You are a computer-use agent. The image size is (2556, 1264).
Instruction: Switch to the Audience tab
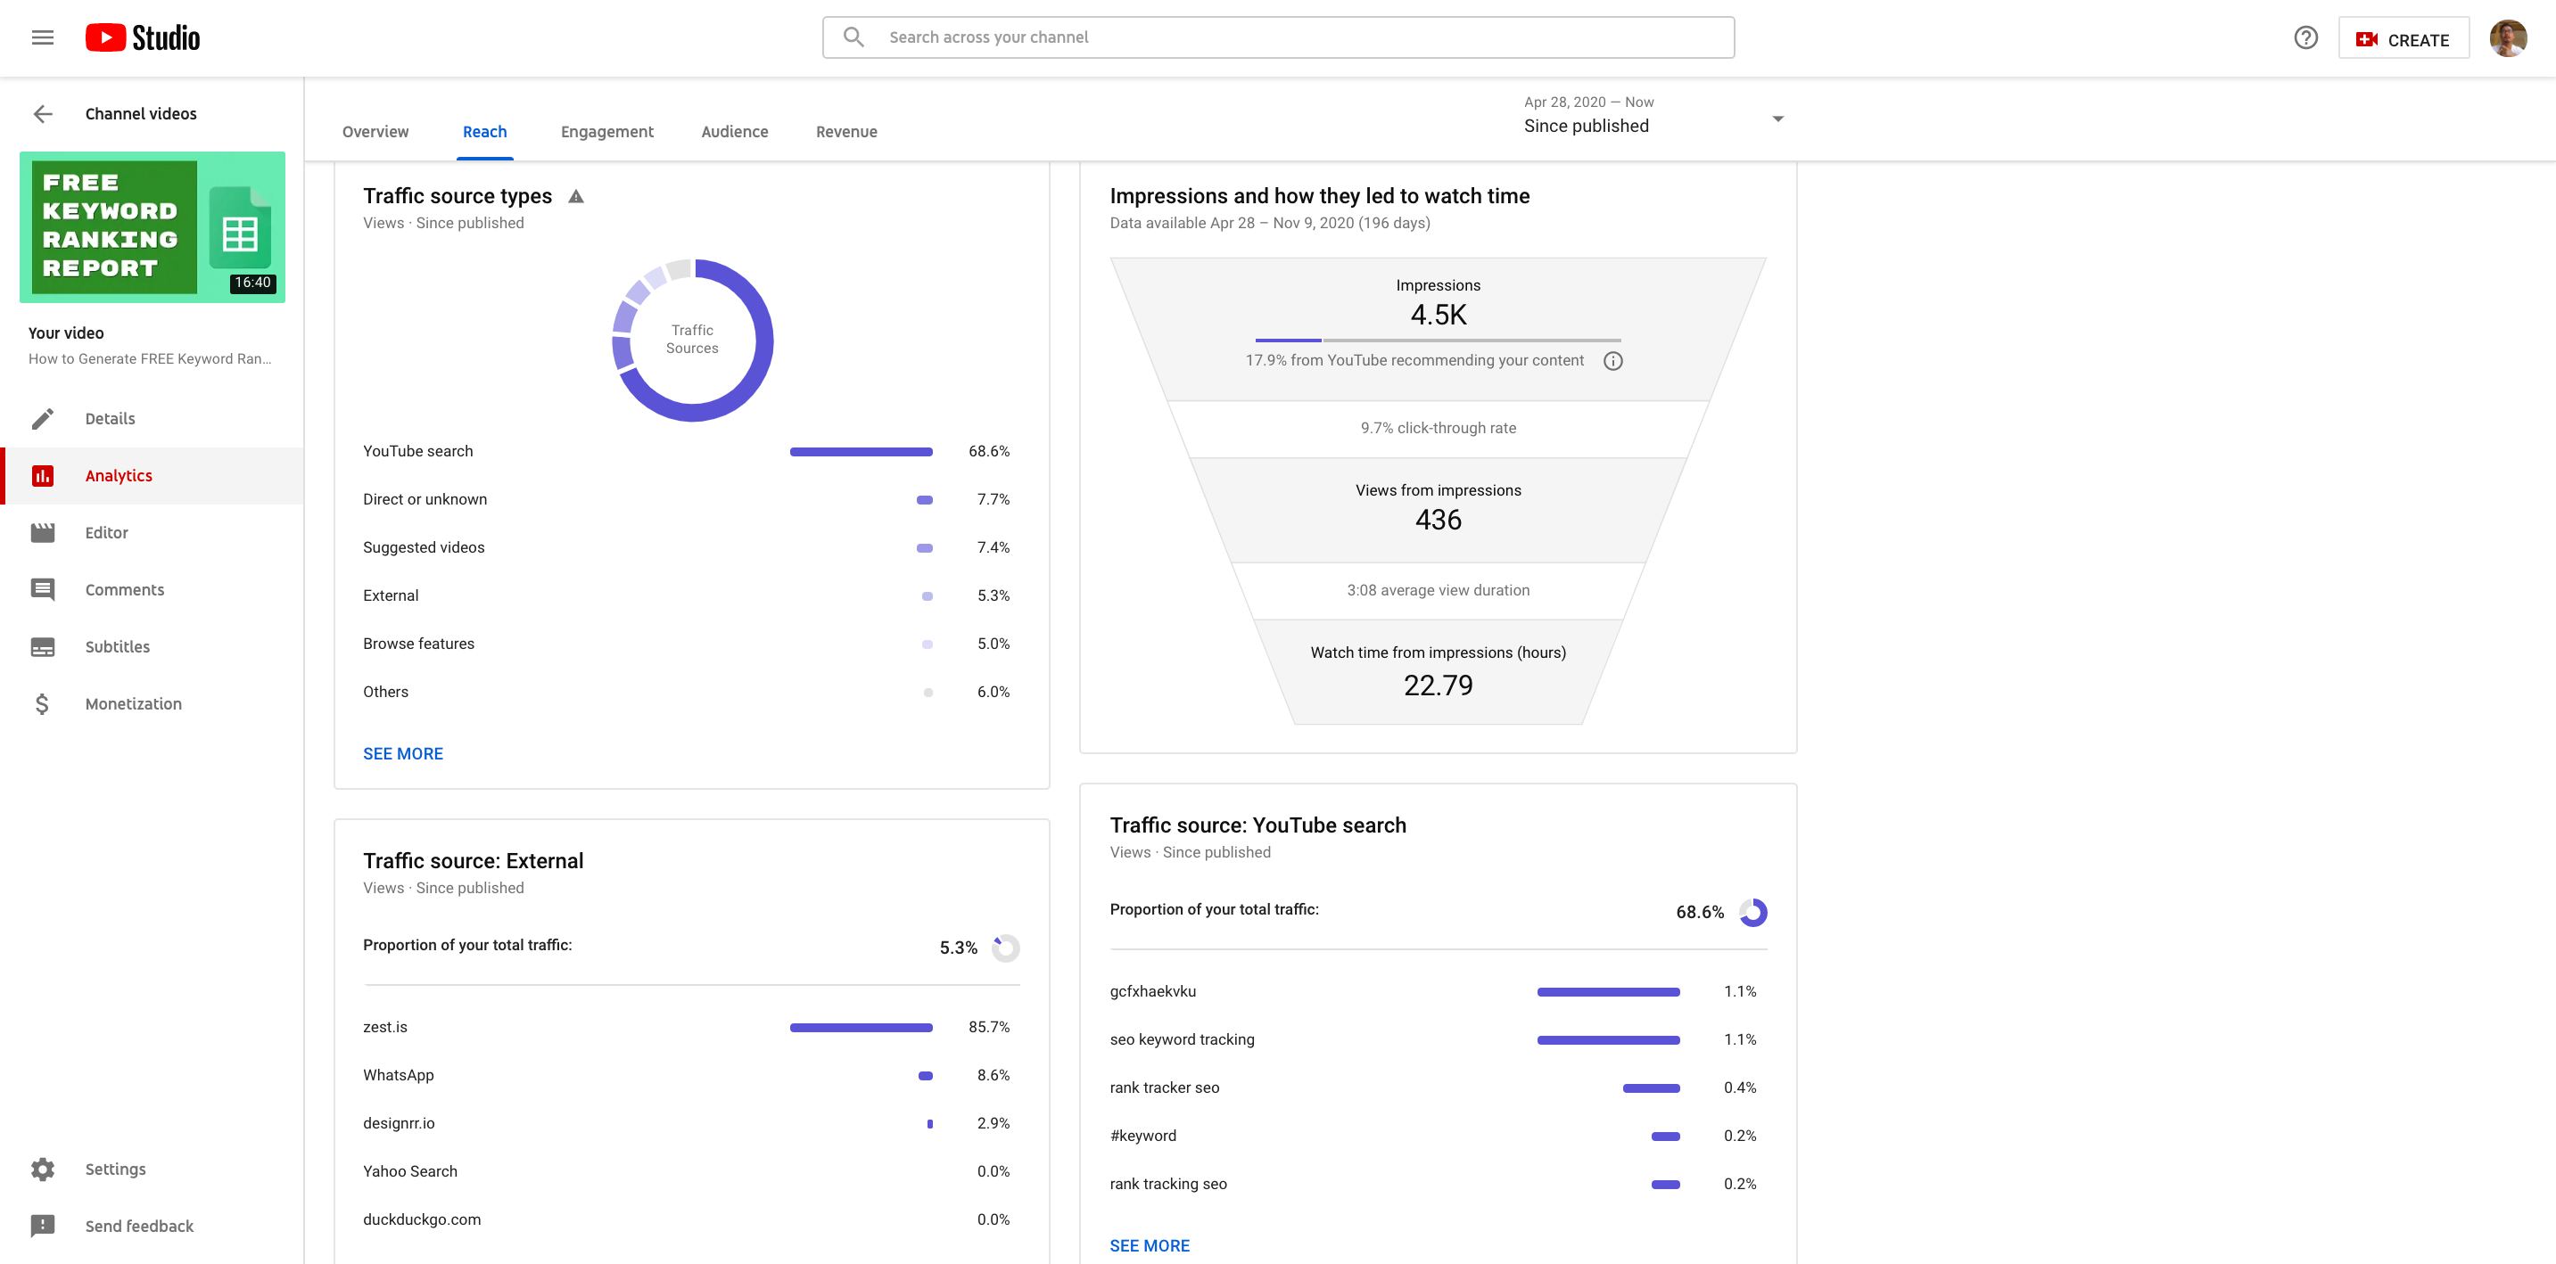(733, 132)
